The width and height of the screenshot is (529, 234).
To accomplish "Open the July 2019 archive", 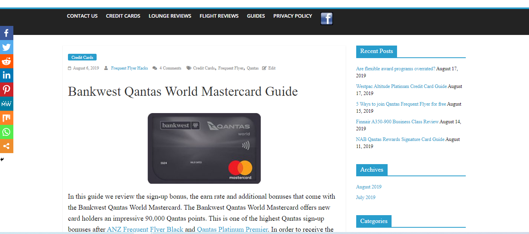I will tap(366, 197).
